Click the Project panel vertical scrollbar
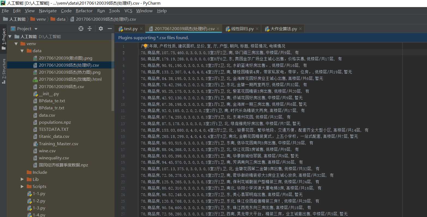 tap(113, 72)
